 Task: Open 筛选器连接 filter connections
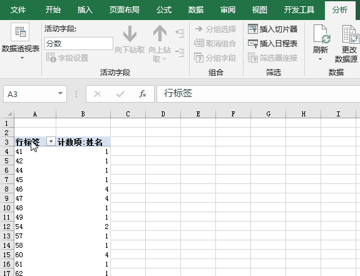click(x=273, y=58)
